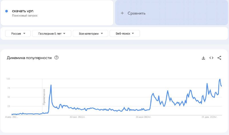
Task: Click the 30 окт. 2022 г. date label
Action: (x=78, y=117)
